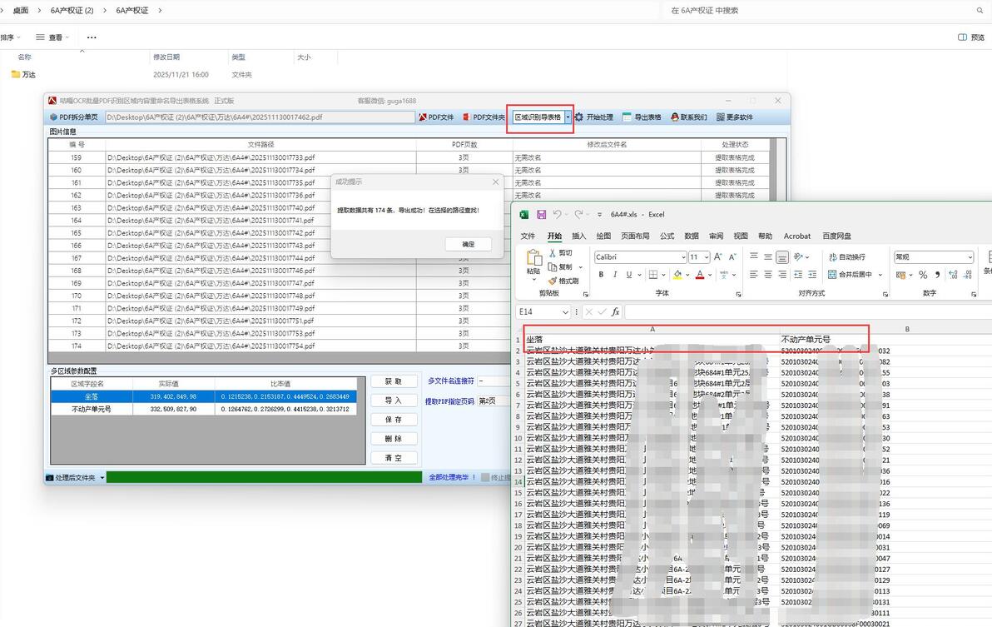Expand the Name Box E14 dropdown
The height and width of the screenshot is (627, 992).
[x=564, y=312]
